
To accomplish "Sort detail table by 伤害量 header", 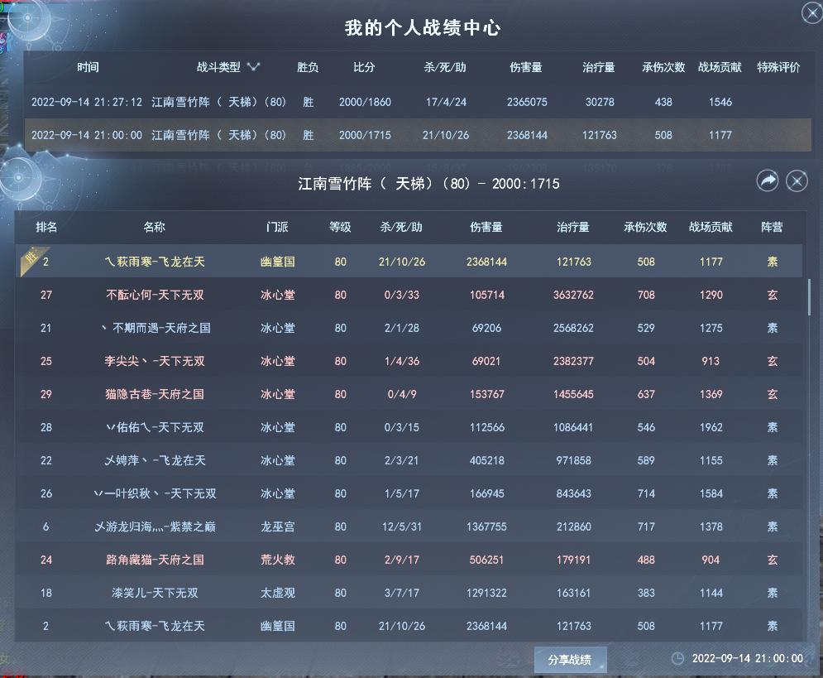I will (486, 227).
